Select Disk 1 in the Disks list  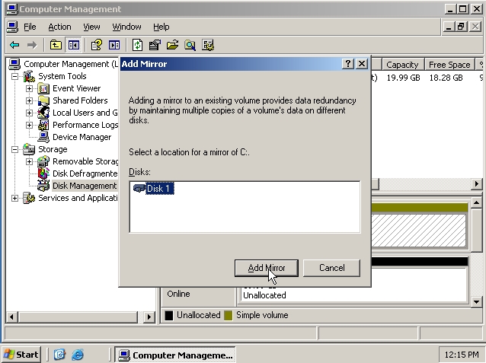tap(158, 188)
